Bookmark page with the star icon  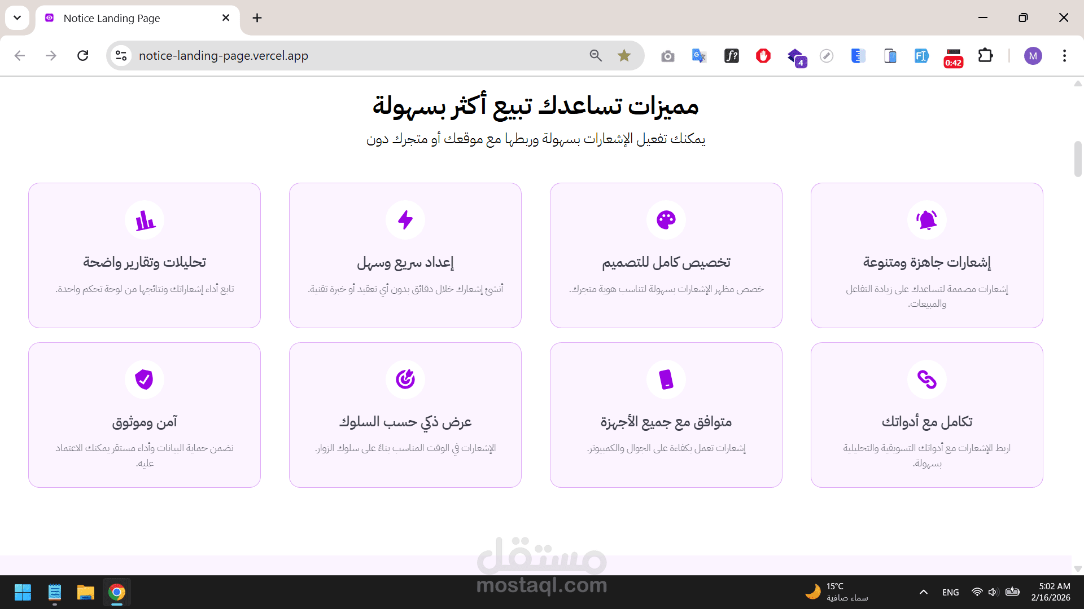click(x=624, y=55)
